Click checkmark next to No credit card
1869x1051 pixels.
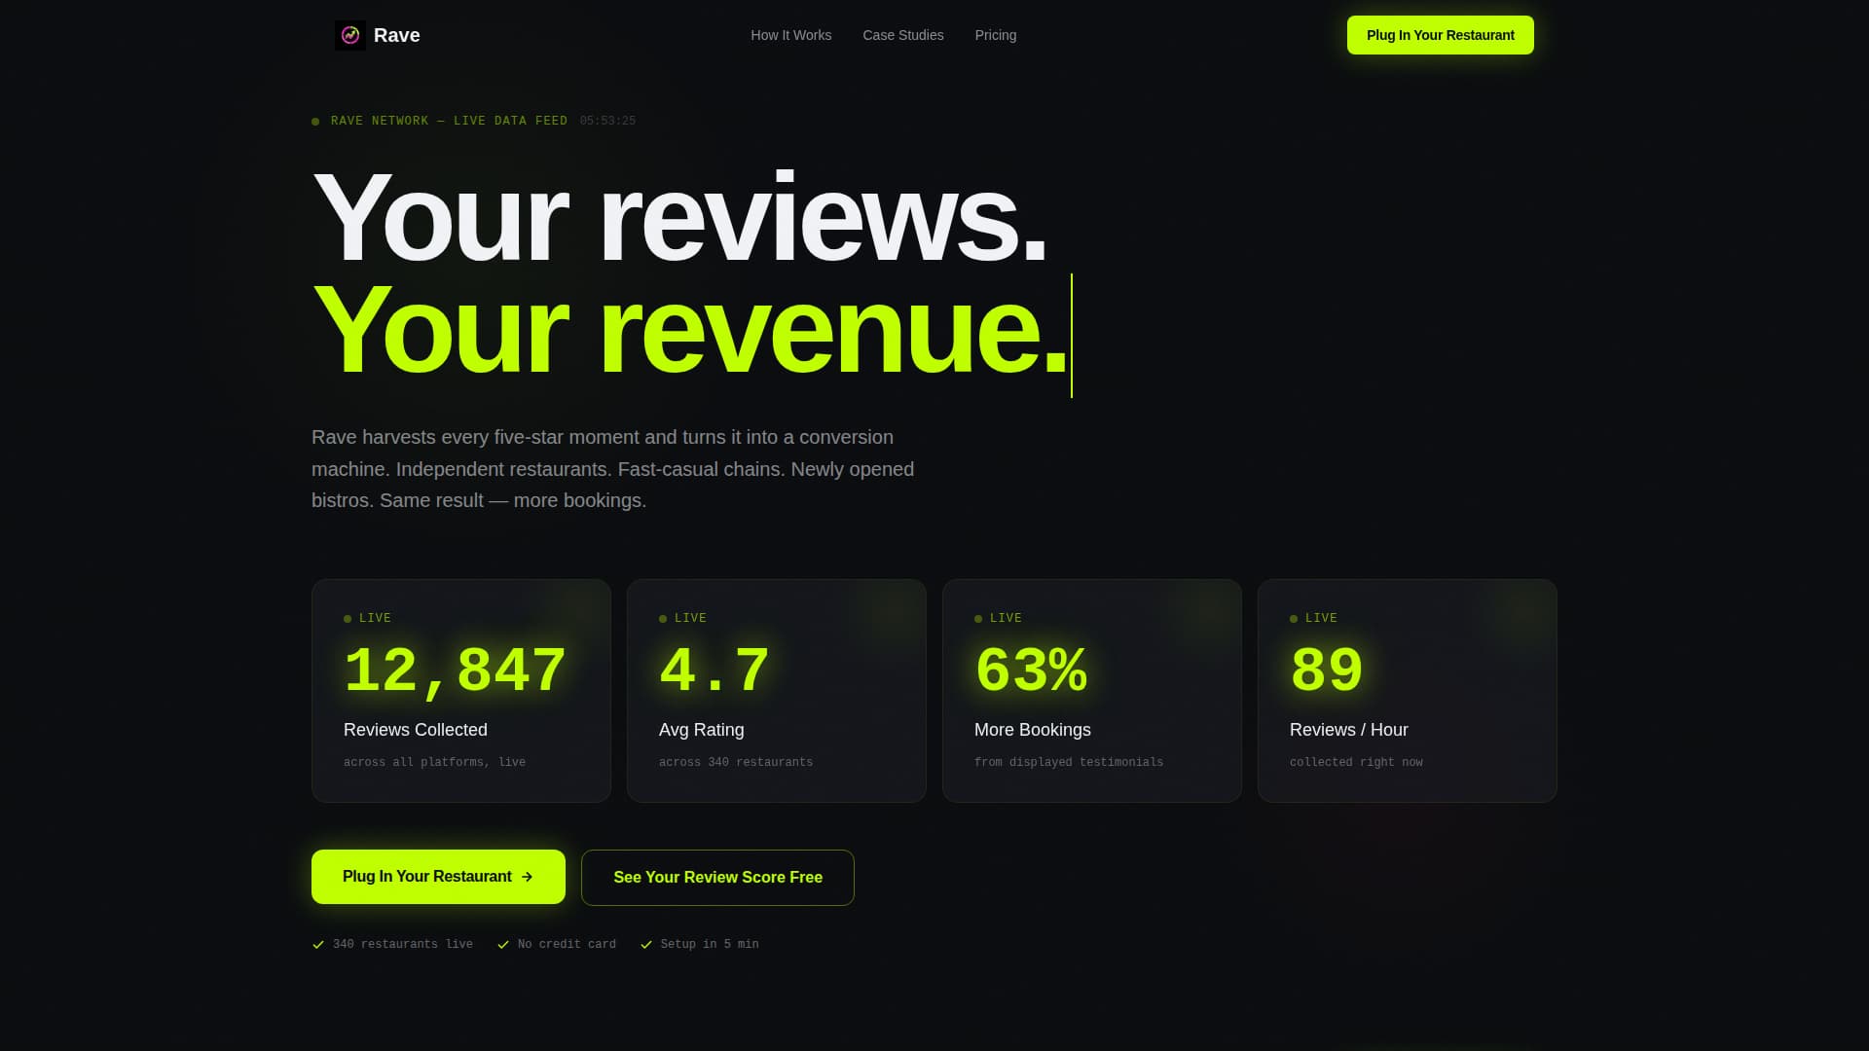click(503, 945)
